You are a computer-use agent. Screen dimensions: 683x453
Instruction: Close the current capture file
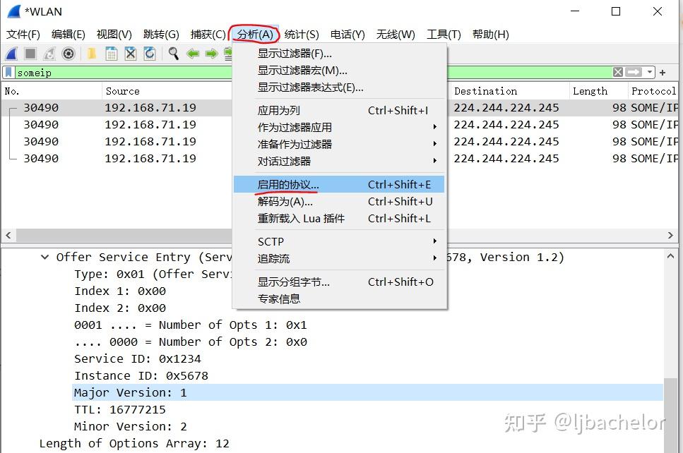[131, 54]
